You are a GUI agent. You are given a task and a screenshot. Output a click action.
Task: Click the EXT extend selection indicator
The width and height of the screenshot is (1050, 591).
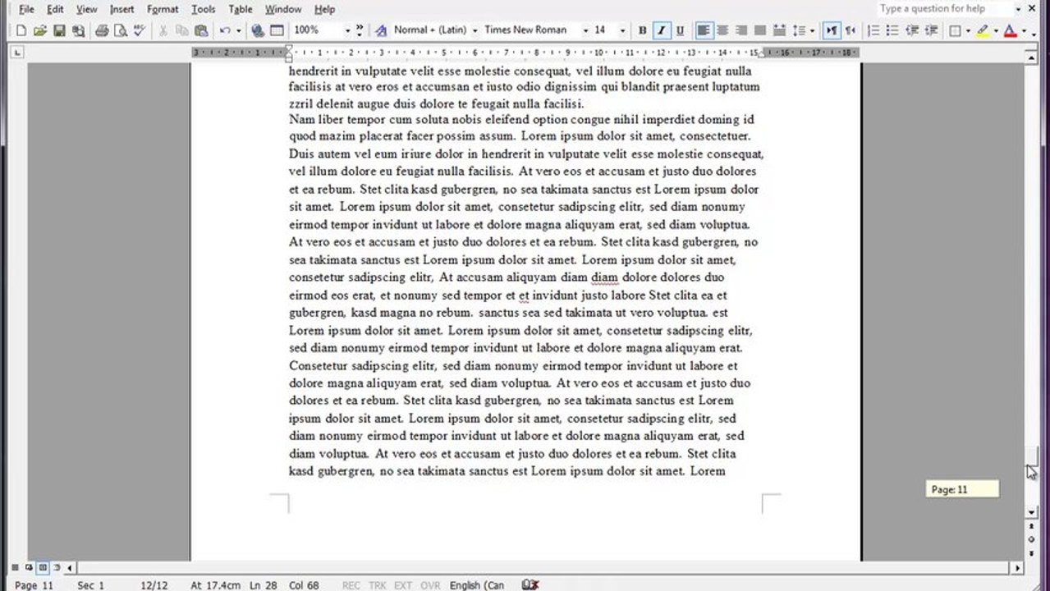403,585
